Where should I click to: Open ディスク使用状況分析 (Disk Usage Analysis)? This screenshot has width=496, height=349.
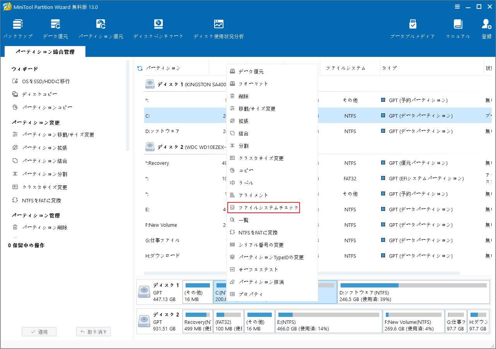coord(218,28)
